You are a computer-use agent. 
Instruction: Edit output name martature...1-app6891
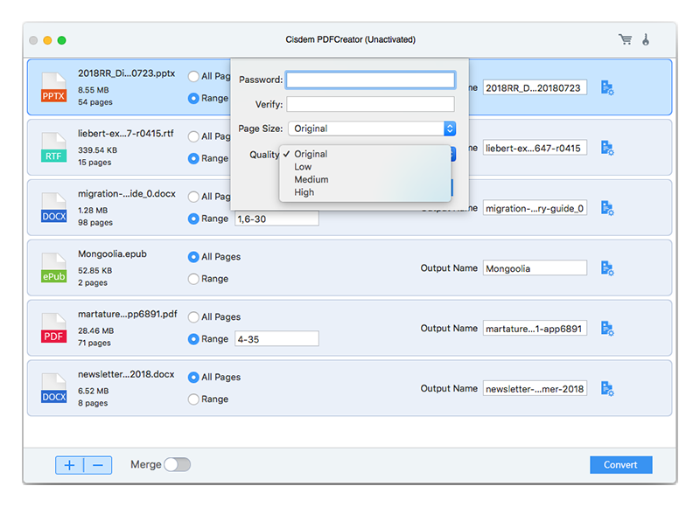pos(535,329)
